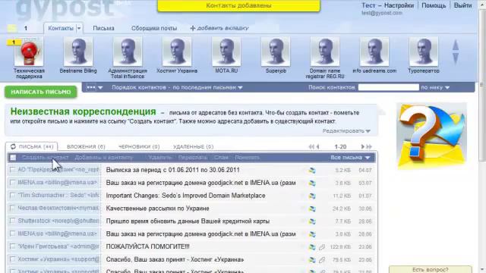Expand the Редактировать dropdown
Image resolution: width=486 pixels, height=273 pixels.
[346, 131]
